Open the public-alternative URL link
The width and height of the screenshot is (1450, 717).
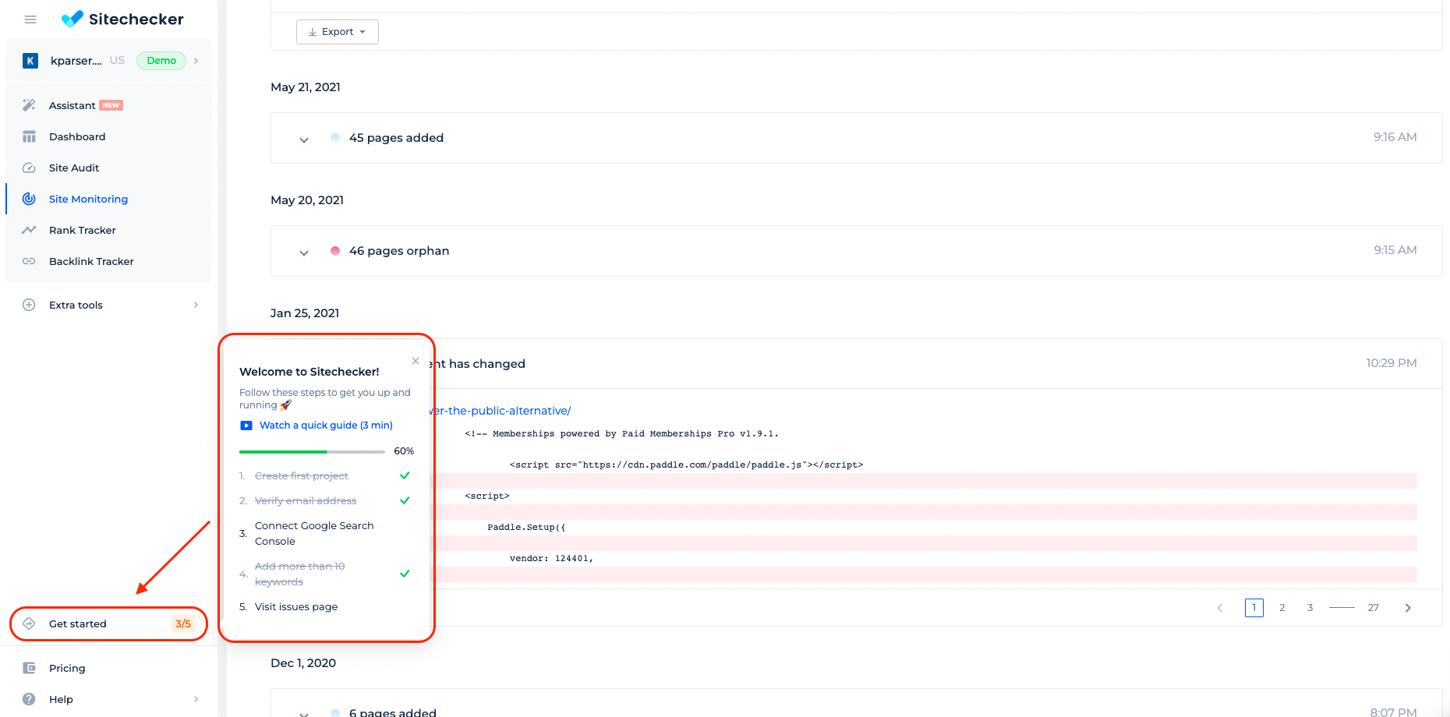[x=502, y=411]
